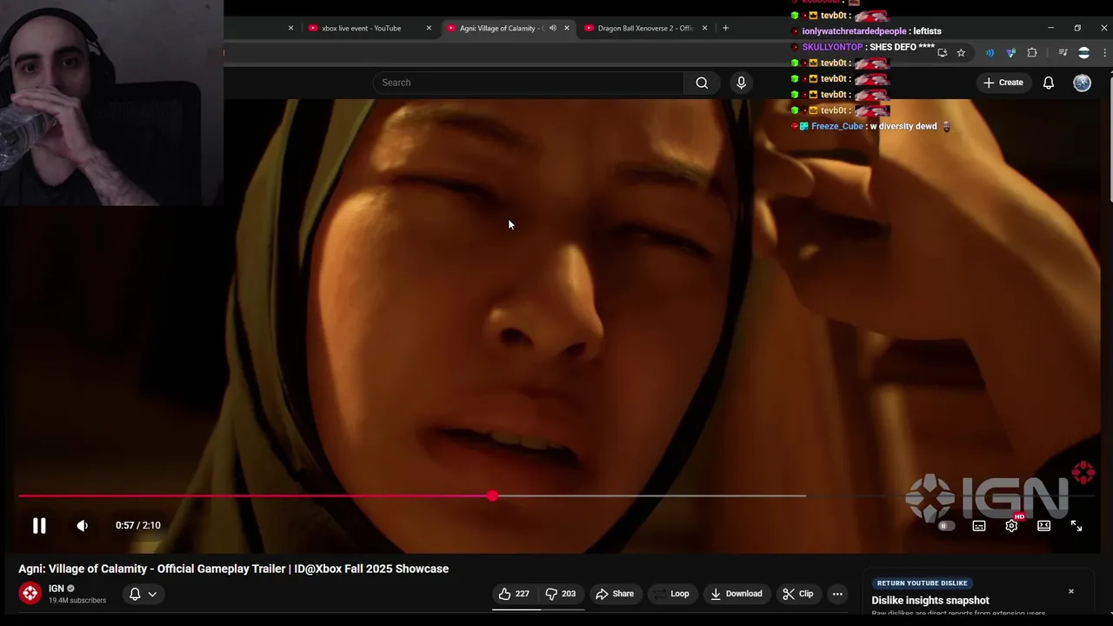Mute the Agni tab's audio speaker icon
Image resolution: width=1113 pixels, height=626 pixels.
pyautogui.click(x=552, y=28)
